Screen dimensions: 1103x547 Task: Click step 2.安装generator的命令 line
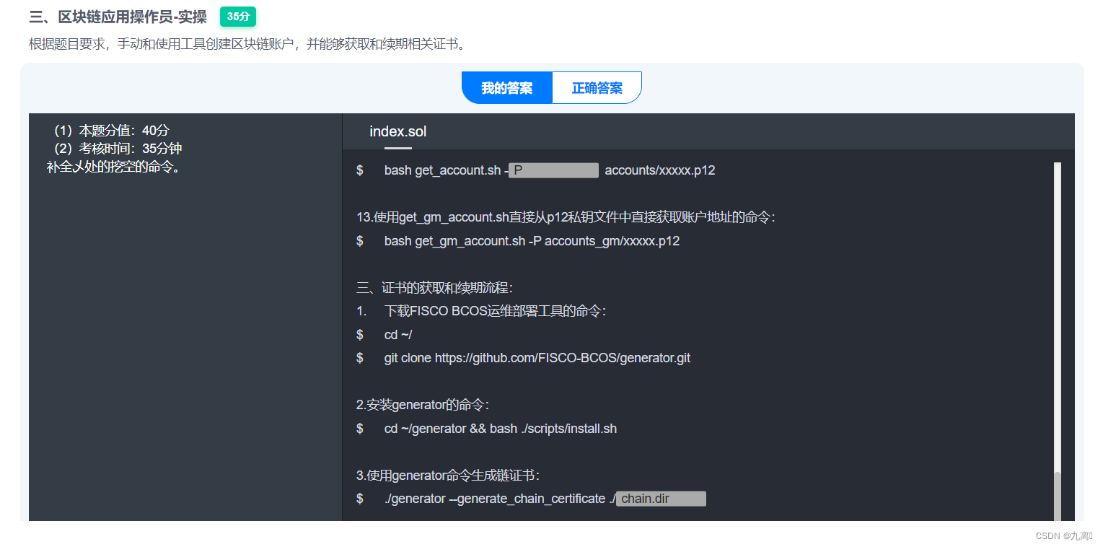click(423, 405)
